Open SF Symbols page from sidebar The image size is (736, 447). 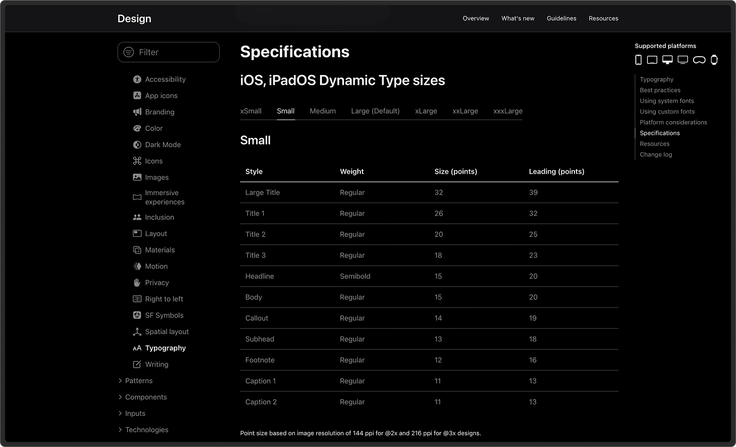point(164,315)
